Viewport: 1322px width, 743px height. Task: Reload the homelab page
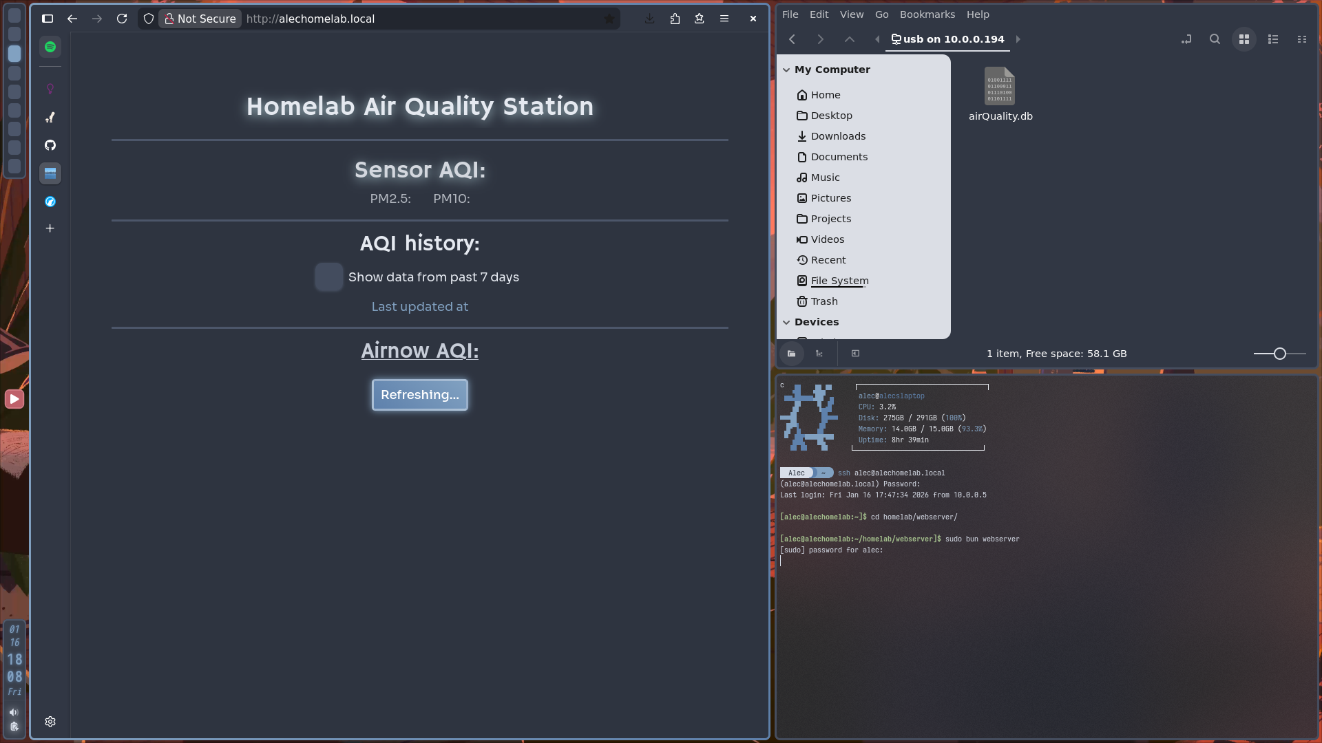pos(122,19)
